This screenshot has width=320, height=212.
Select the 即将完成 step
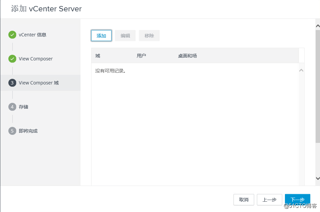point(28,131)
